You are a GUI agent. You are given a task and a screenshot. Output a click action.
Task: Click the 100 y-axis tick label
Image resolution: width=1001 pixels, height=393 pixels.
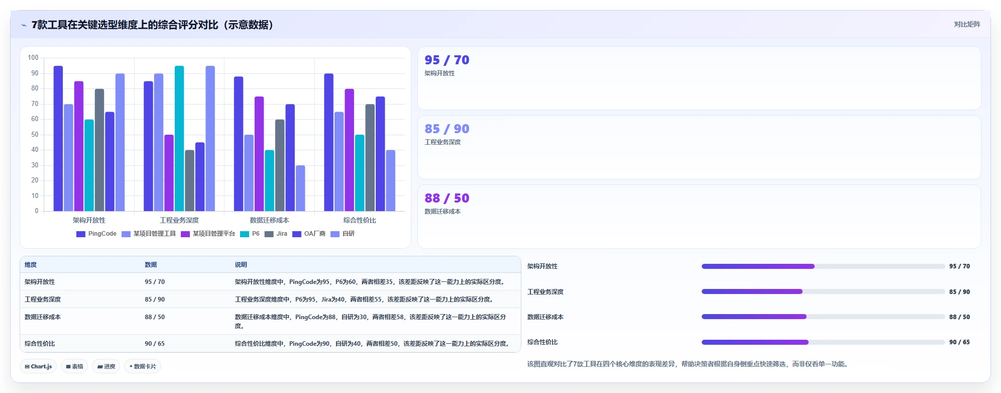click(x=33, y=58)
